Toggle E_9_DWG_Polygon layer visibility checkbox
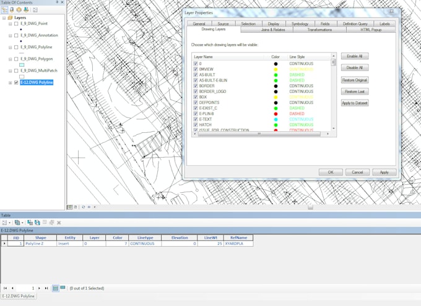This screenshot has width=421, height=306. (16, 59)
